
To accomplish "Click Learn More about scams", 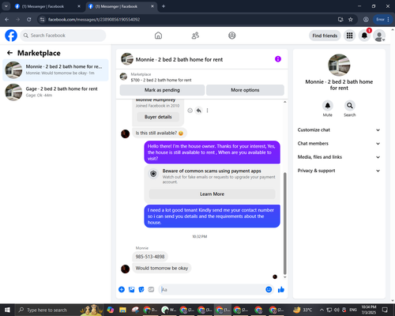I will 213,194.
